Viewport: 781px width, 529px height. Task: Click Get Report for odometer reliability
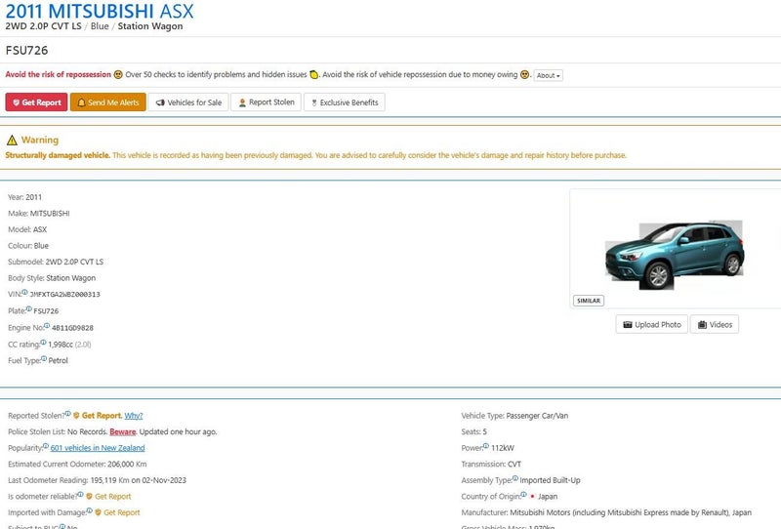(x=113, y=496)
